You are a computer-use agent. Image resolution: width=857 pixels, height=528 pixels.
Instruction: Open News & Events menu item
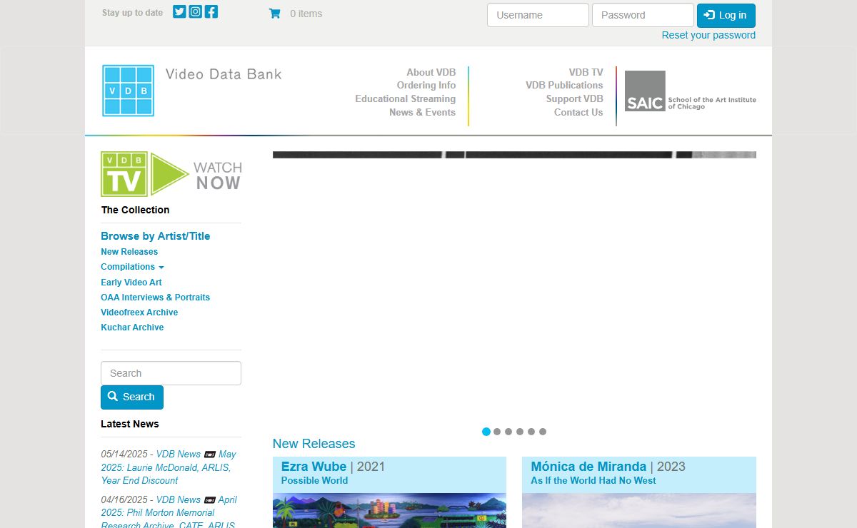422,112
